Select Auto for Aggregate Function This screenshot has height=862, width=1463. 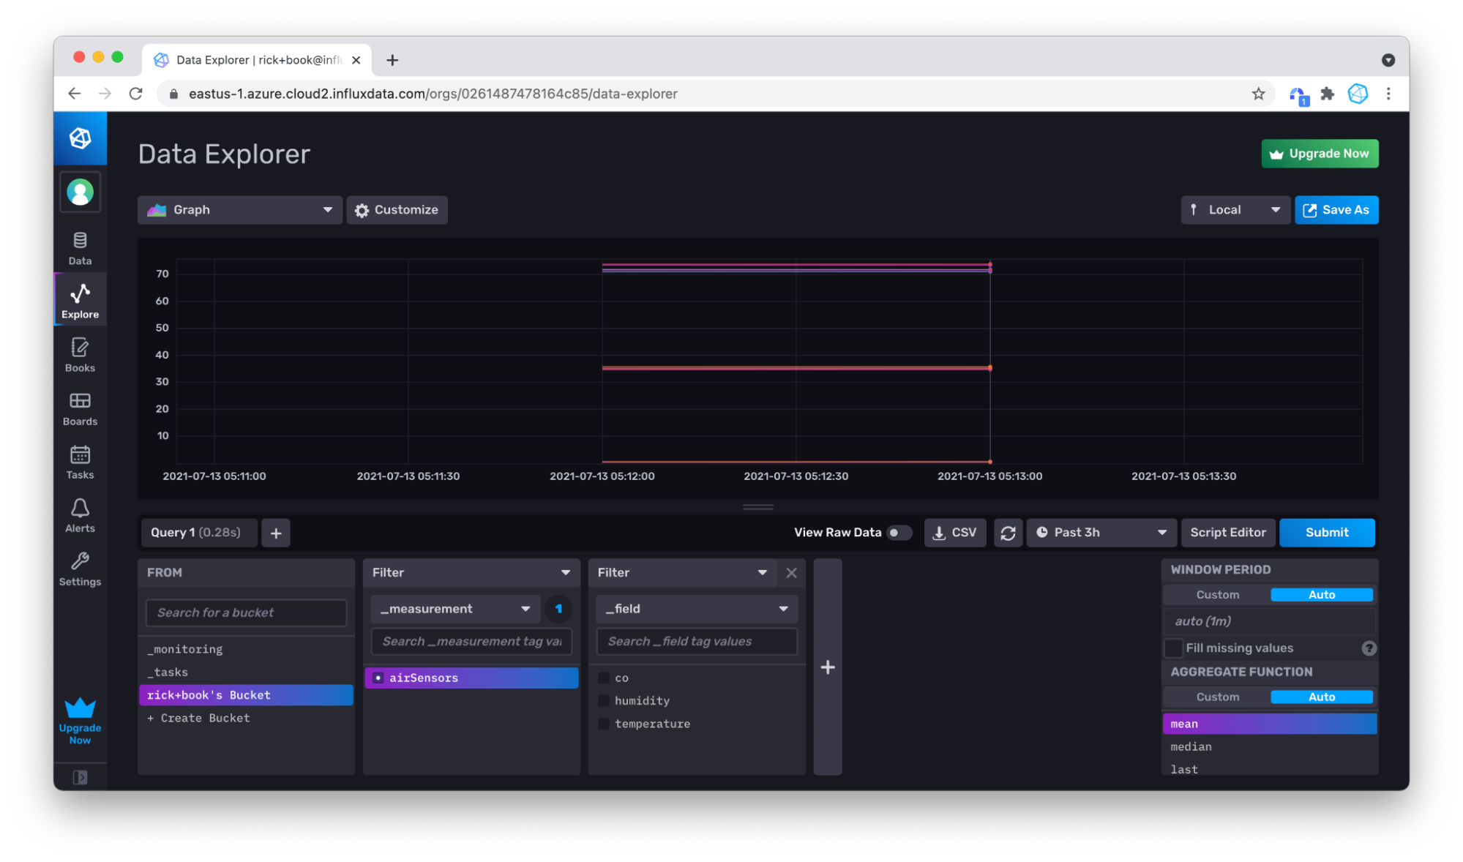coord(1321,697)
